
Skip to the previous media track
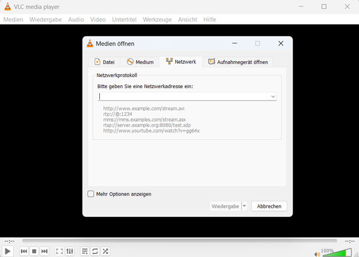[24, 251]
